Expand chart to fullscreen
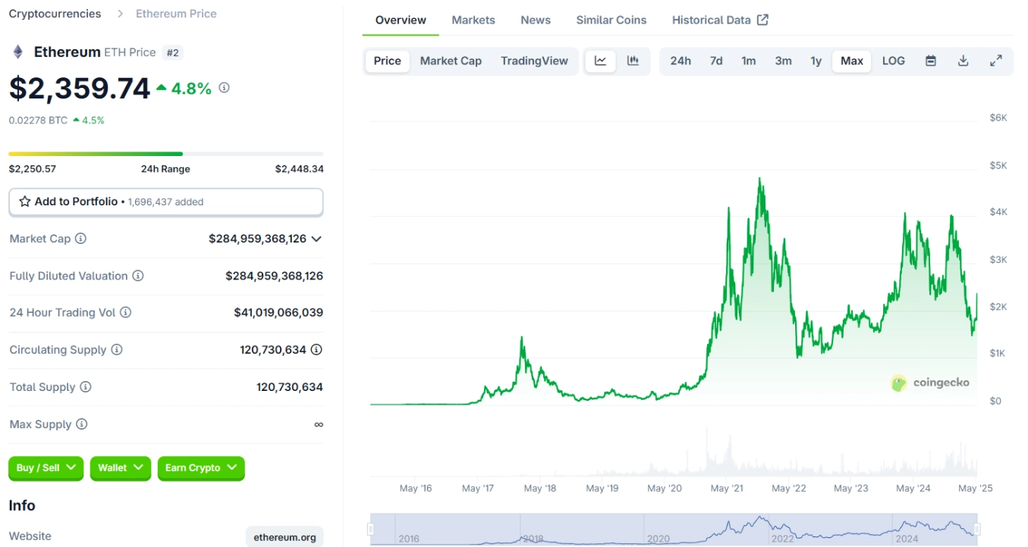This screenshot has height=547, width=1028. click(996, 61)
